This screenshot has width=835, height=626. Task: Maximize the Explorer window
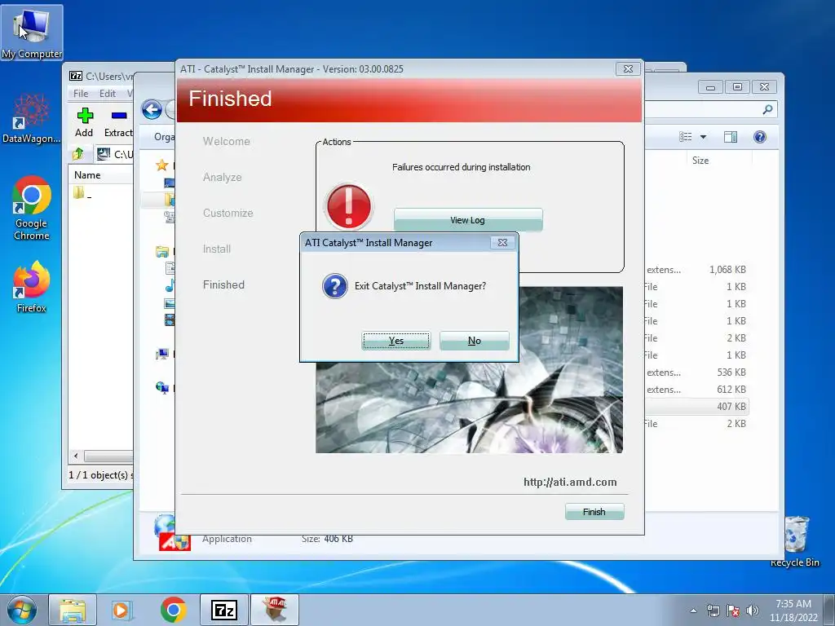click(x=737, y=86)
